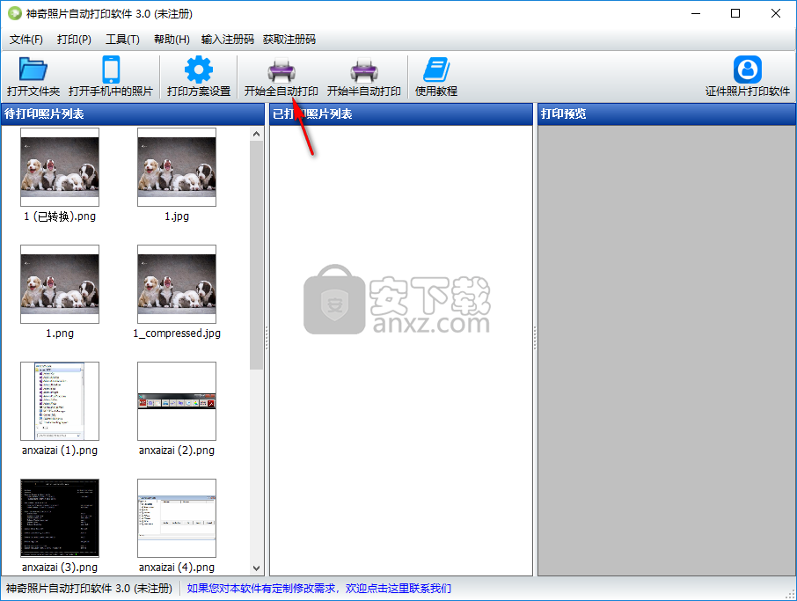The image size is (797, 601).
Task: Click file name label 1_compressed.jpg
Action: (x=177, y=333)
